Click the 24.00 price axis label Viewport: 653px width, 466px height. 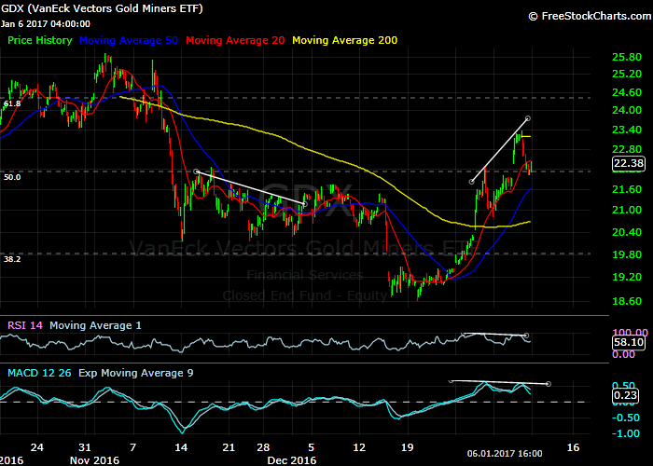tap(627, 110)
